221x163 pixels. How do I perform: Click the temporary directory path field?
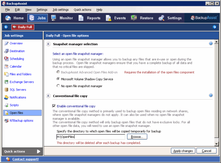[90, 137]
